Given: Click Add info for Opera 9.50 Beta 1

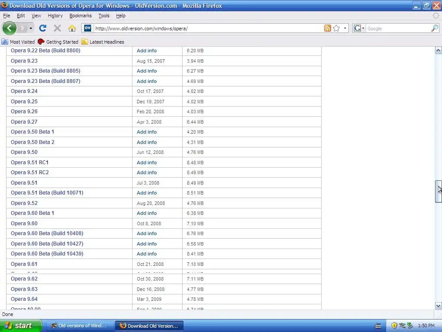Looking at the screenshot, I should [x=147, y=132].
